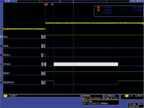Click cursor readout box showing Δ240ms
The image size is (144, 108).
pyautogui.click(x=119, y=11)
